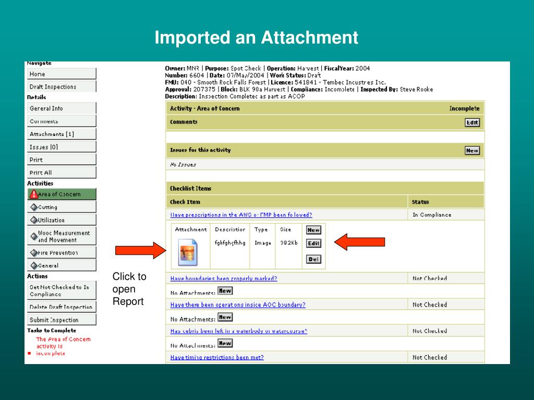Select Wood Measurement and Movement activity
This screenshot has width=534, height=400.
tap(62, 236)
